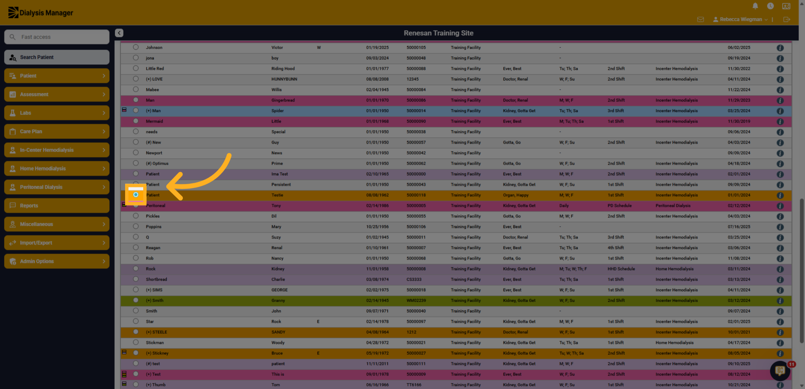The image size is (805, 389).
Task: Select radio button for Mabee Willis
Action: point(136,90)
